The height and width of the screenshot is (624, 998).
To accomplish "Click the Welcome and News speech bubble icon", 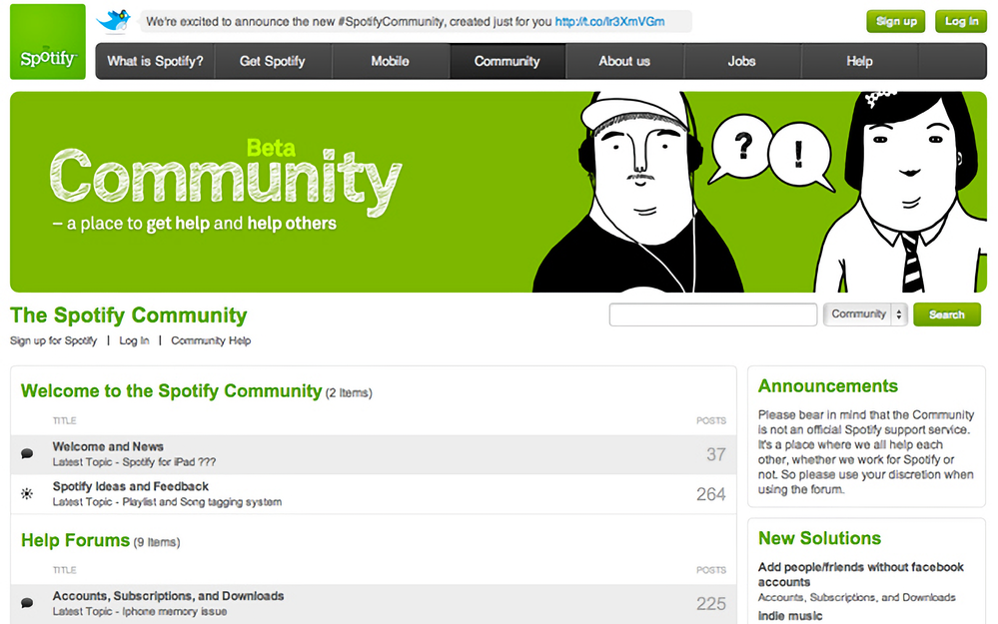I will point(27,453).
